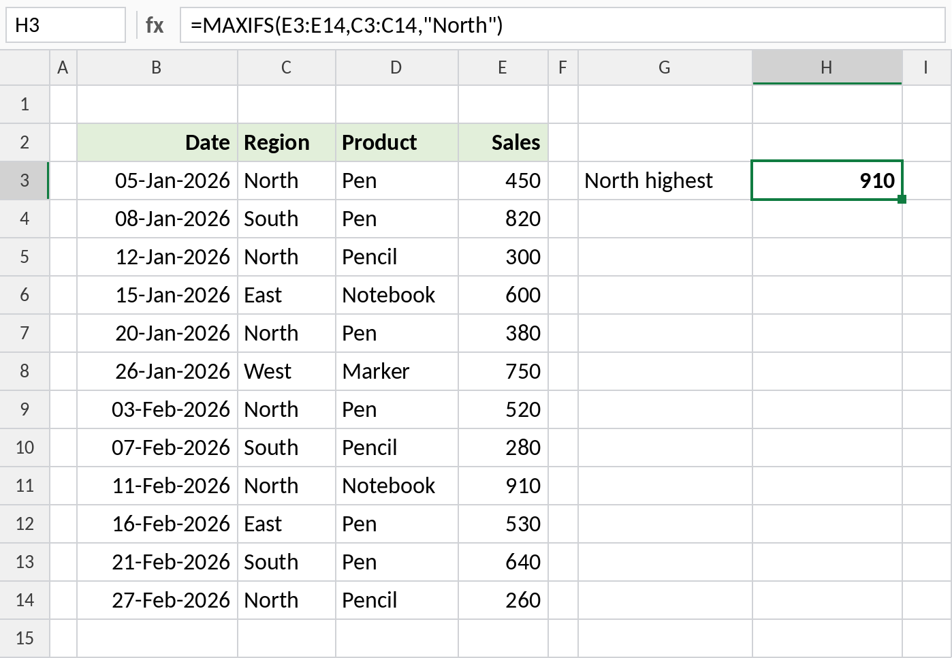Click the Marker product cell
The width and height of the screenshot is (952, 658).
click(397, 371)
